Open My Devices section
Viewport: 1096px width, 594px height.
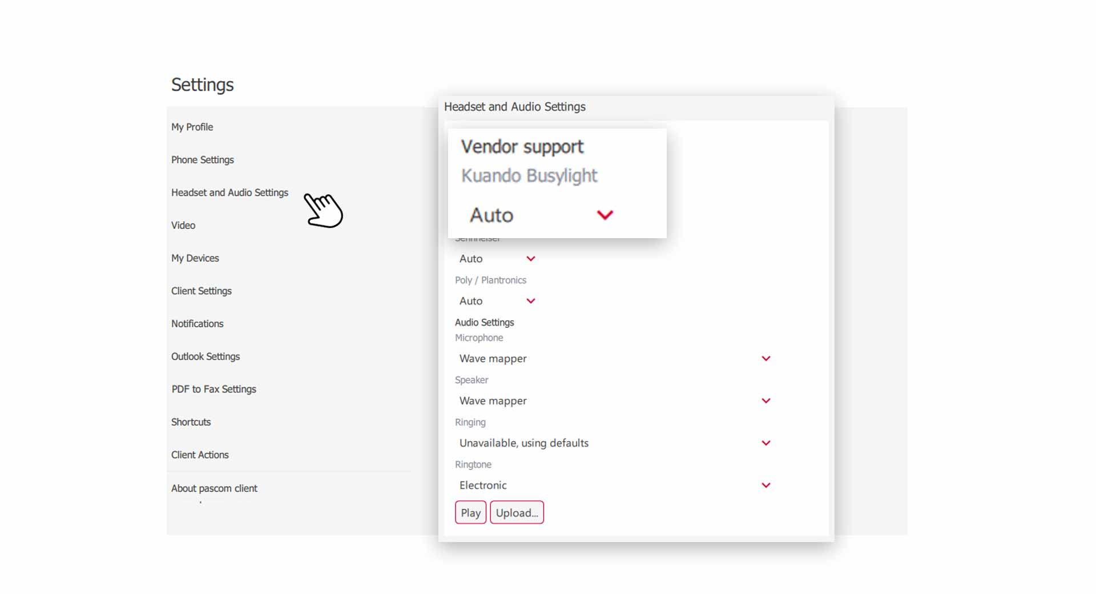tap(195, 258)
